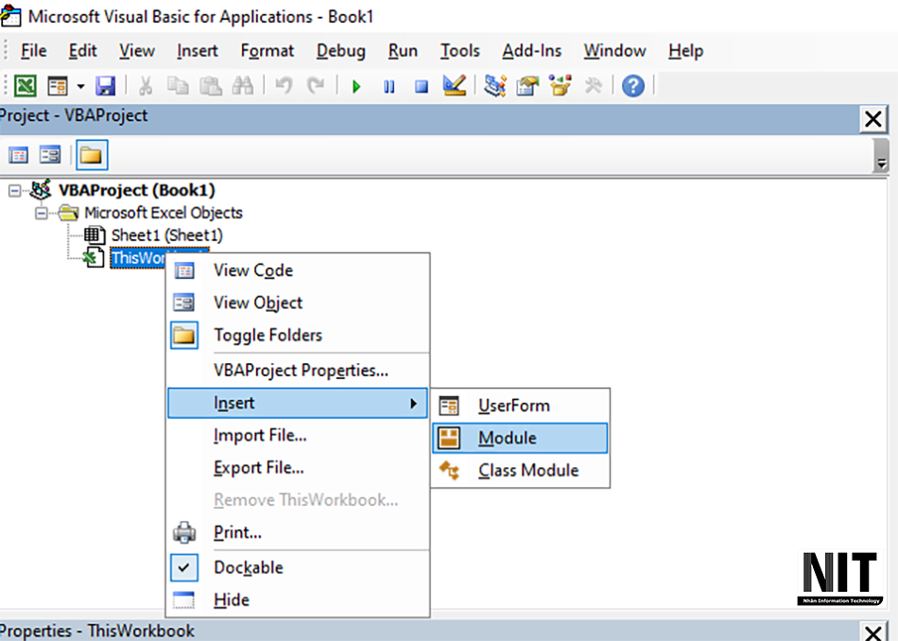Viewport: 898px width, 641px height.
Task: Click the Copy icon in toolbar
Action: [178, 86]
